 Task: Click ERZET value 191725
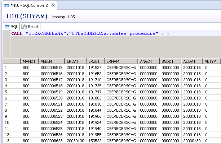pos(95,86)
